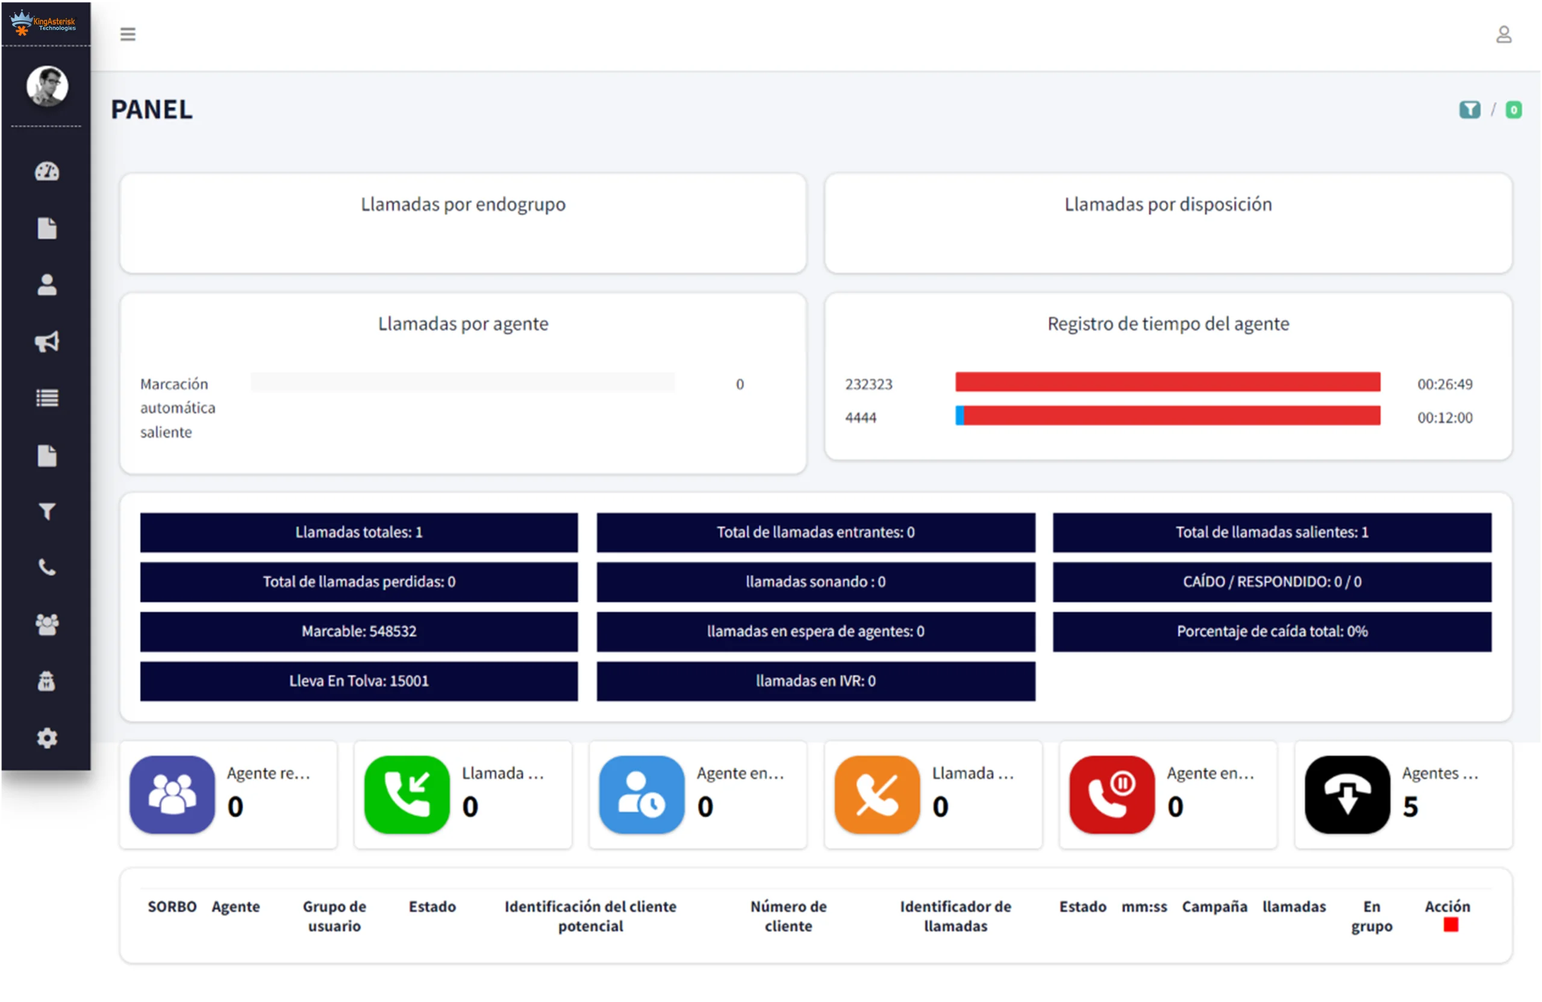Select the Reports document icon in sidebar
Image resolution: width=1542 pixels, height=1002 pixels.
tap(46, 228)
